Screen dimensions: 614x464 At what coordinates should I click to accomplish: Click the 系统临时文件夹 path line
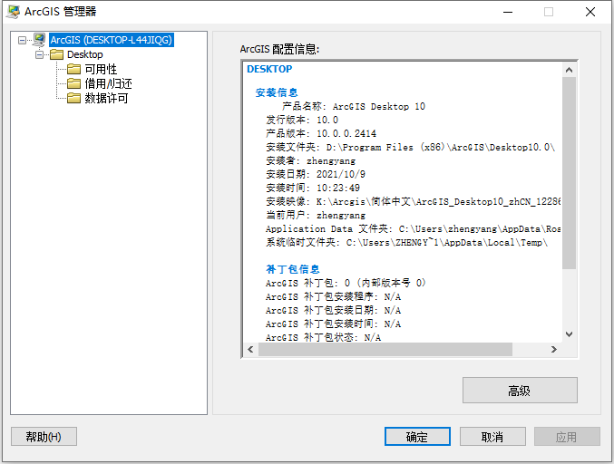407,242
